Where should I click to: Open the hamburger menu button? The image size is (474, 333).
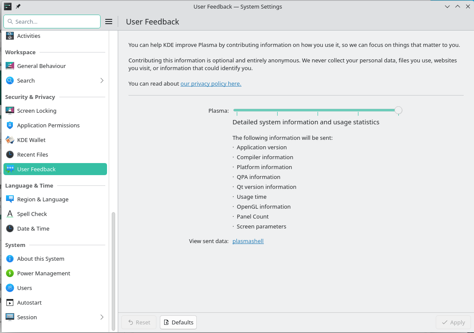click(x=109, y=22)
